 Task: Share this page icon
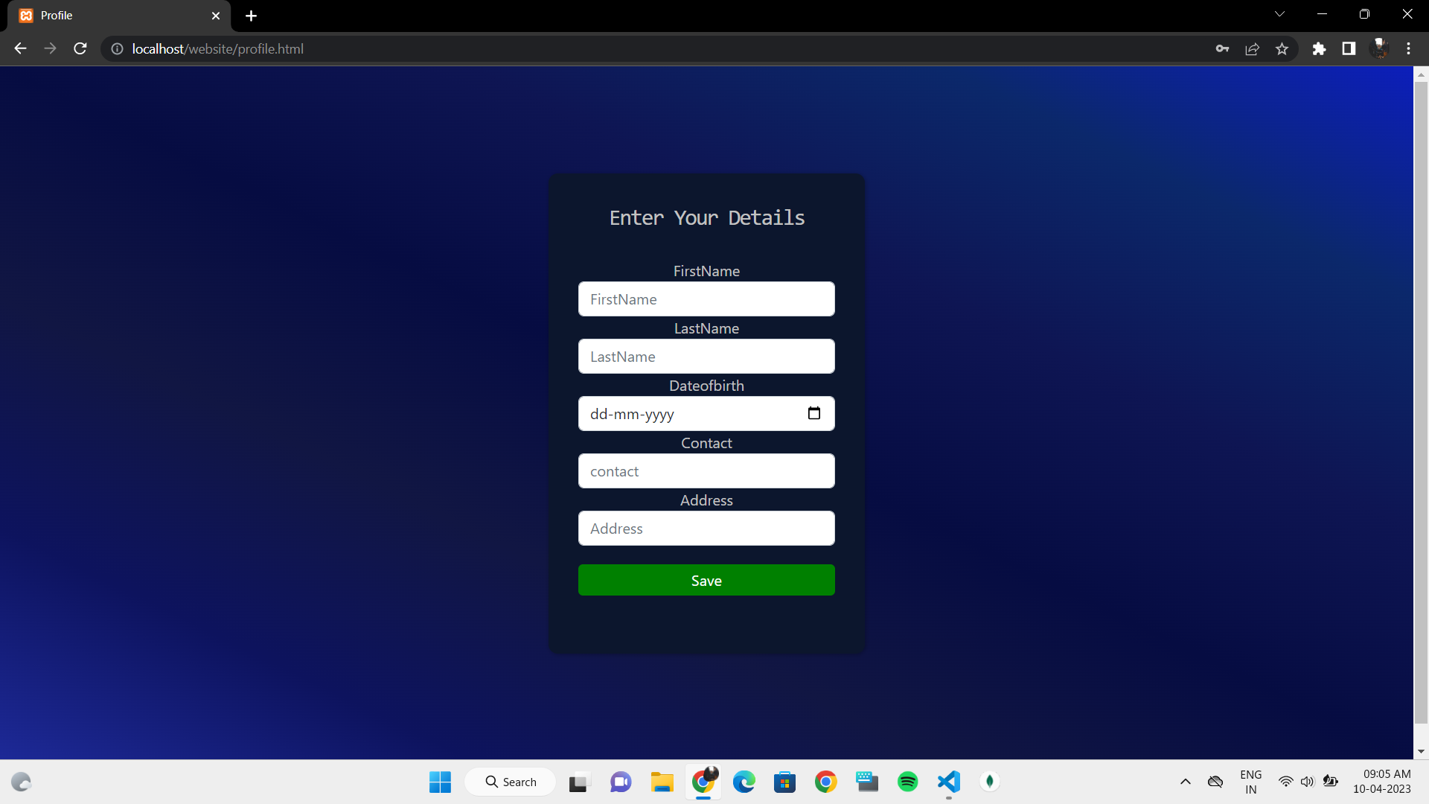[x=1252, y=48]
